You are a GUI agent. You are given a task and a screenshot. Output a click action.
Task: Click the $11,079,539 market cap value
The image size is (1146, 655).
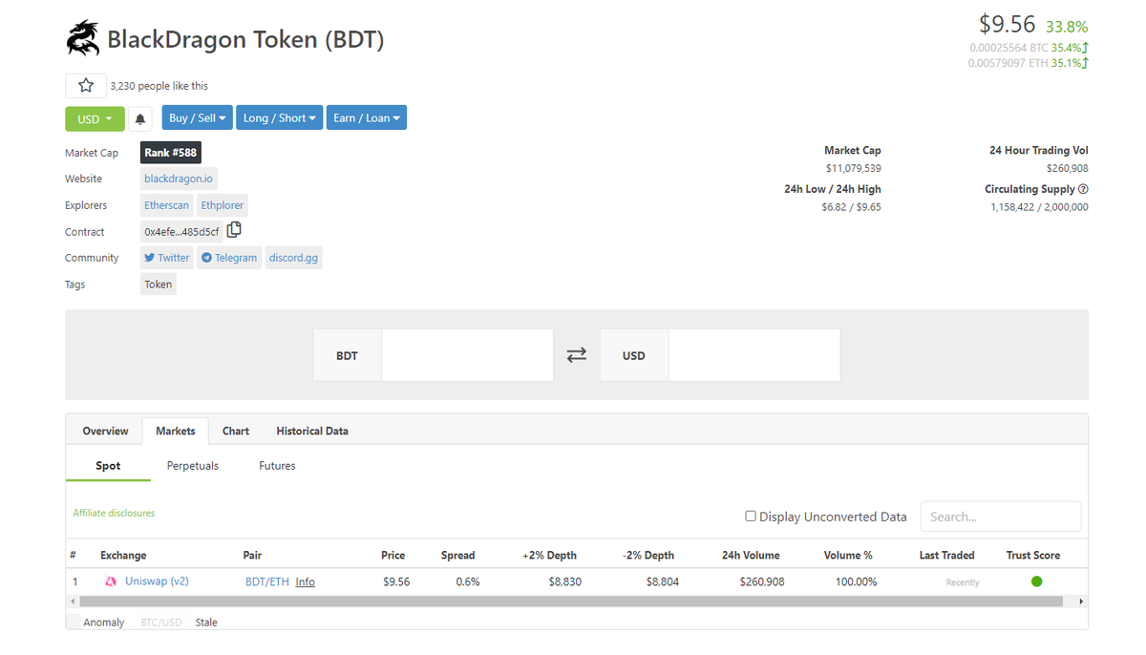point(854,168)
